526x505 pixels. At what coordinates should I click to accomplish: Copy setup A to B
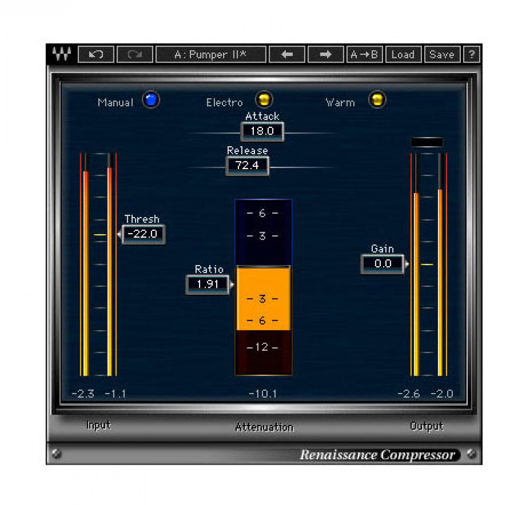pos(364,54)
